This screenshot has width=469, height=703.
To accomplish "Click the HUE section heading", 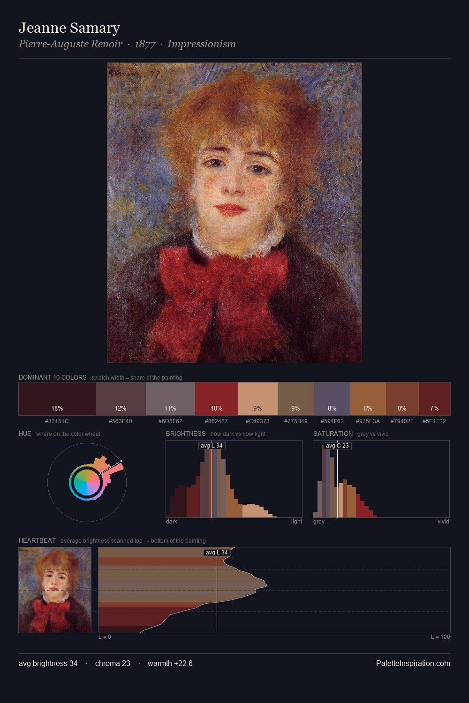I will point(25,434).
